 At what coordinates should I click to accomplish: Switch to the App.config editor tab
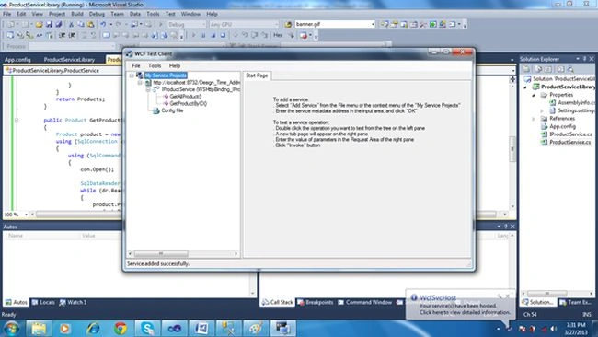tap(17, 60)
